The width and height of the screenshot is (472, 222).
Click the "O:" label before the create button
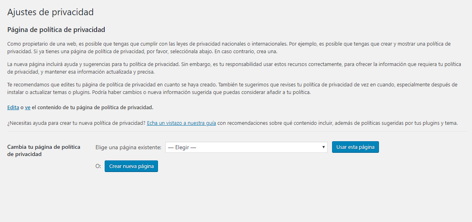pos(98,166)
